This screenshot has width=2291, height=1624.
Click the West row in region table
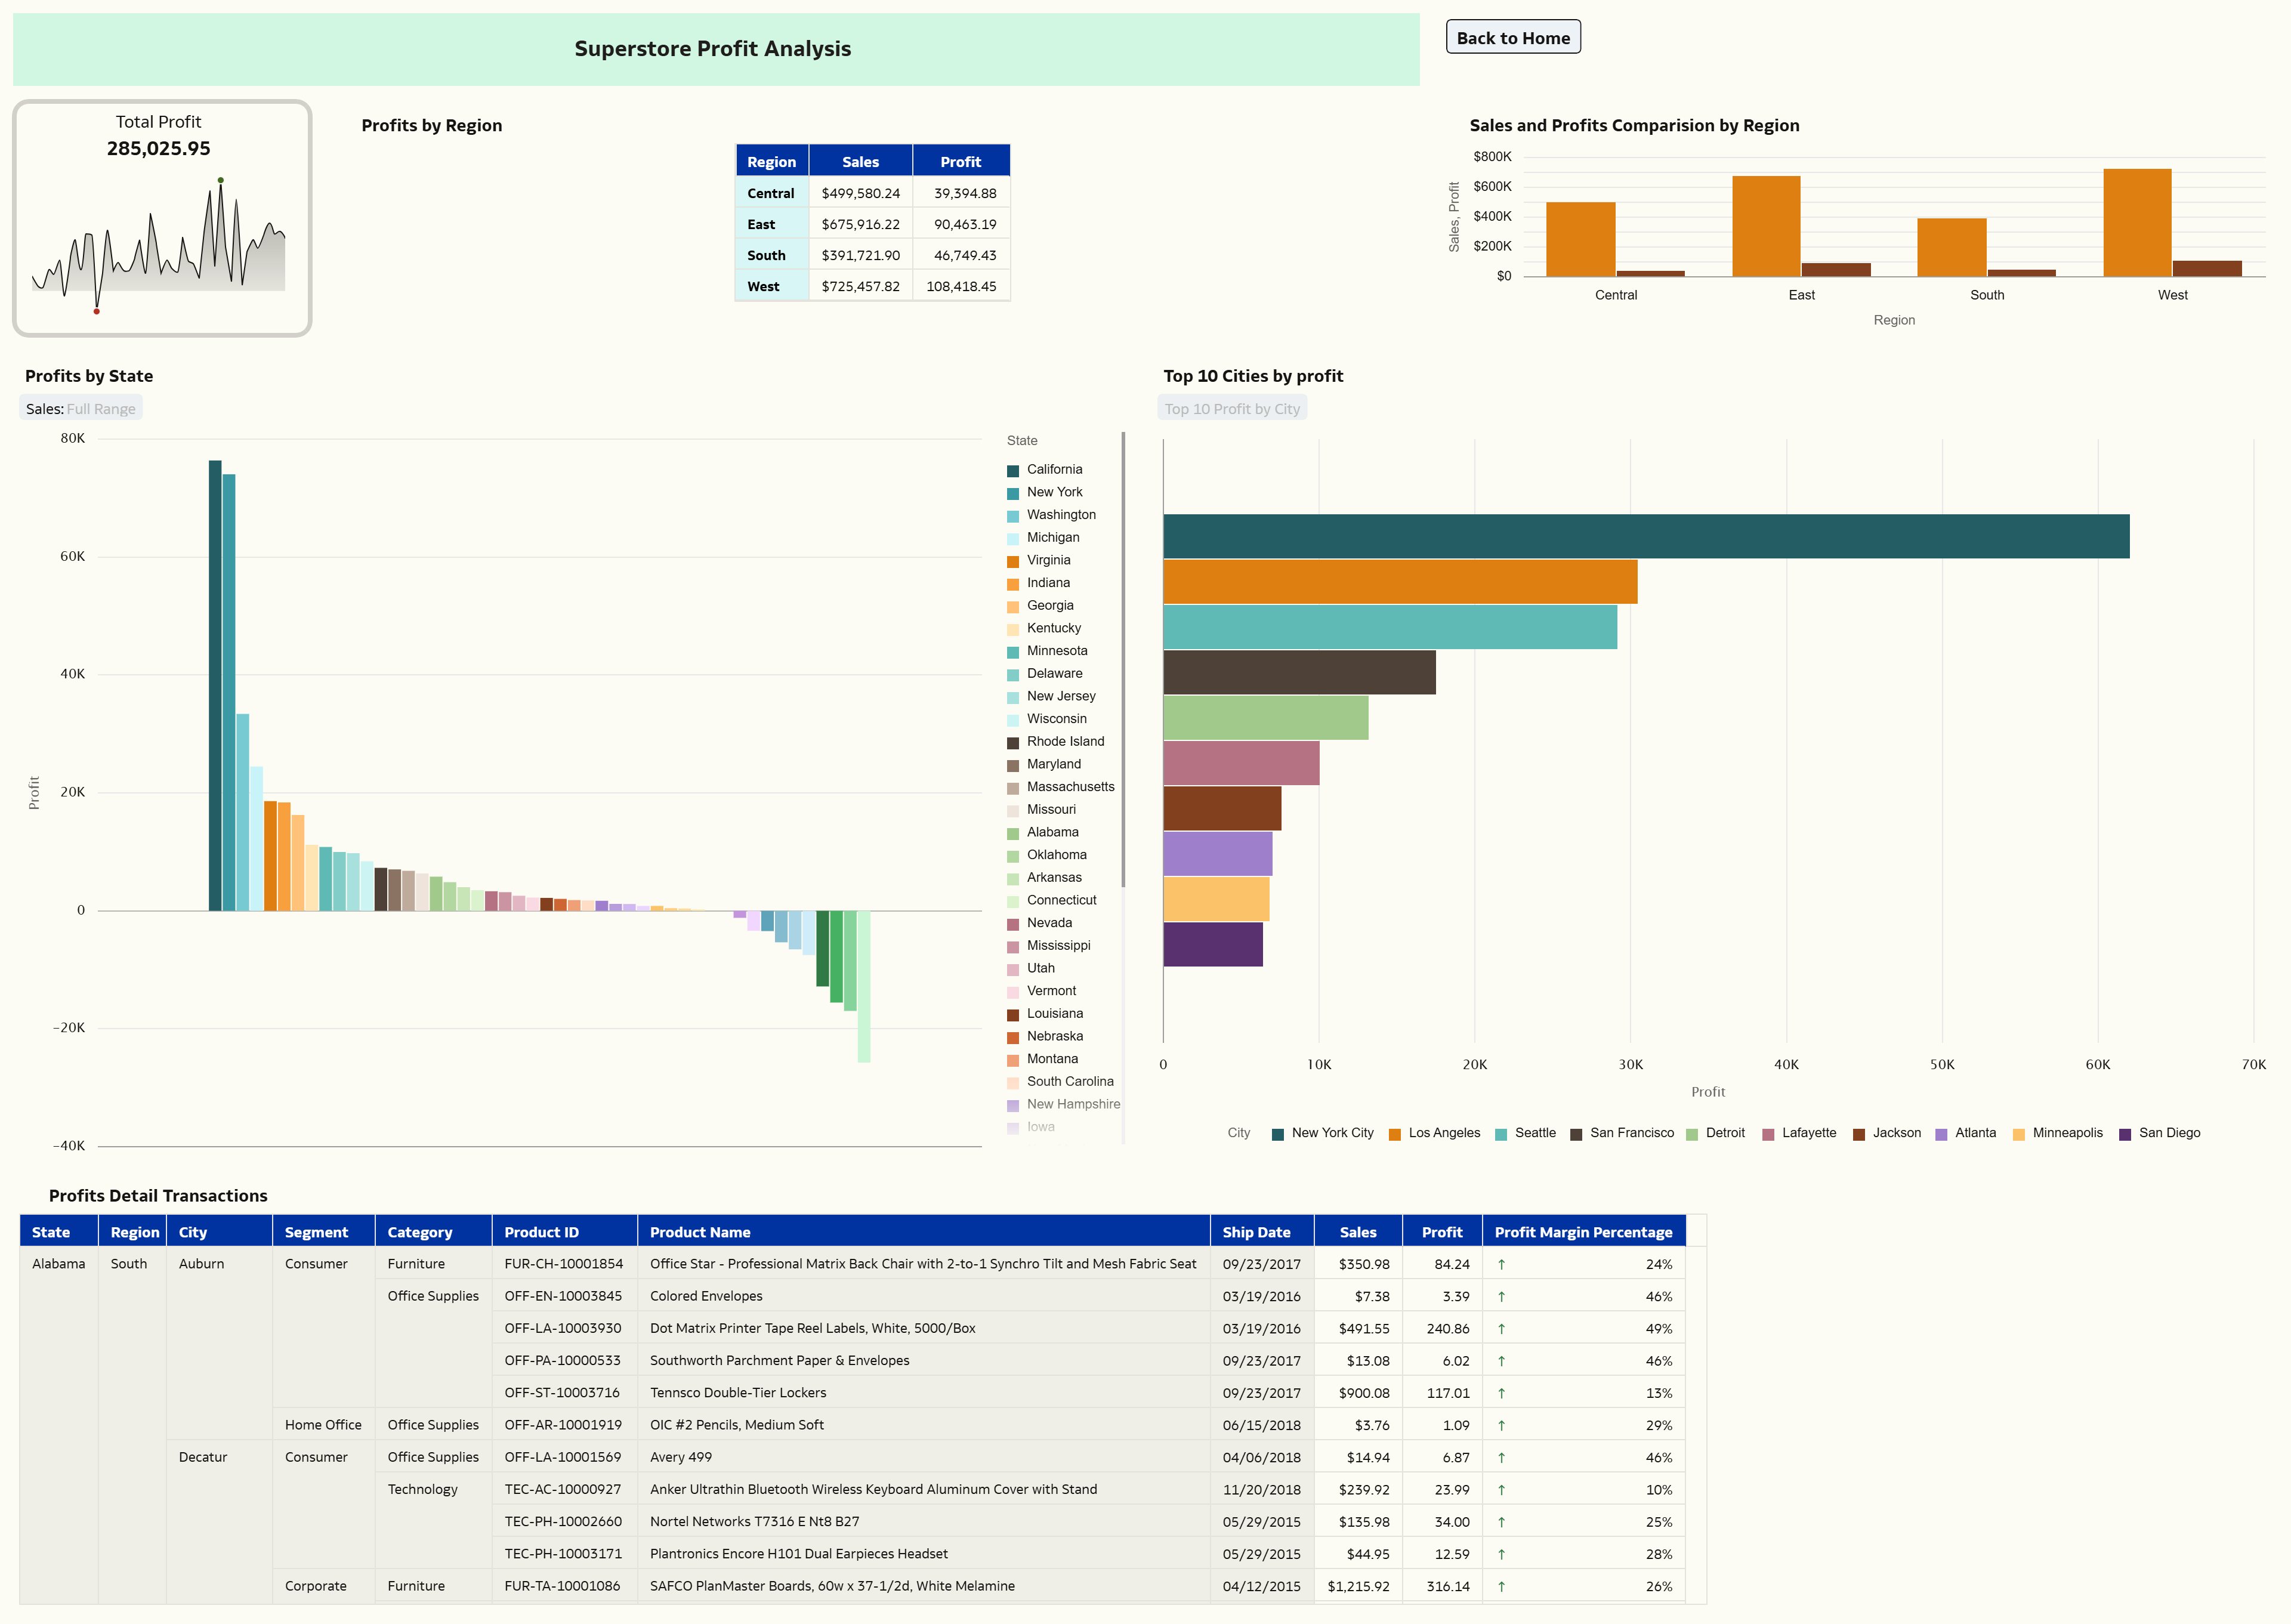tap(763, 286)
